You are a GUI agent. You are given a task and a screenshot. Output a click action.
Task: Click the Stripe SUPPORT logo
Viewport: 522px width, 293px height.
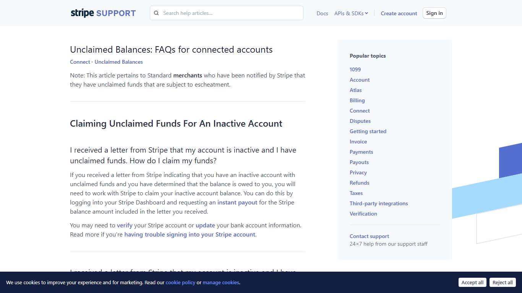tap(103, 13)
